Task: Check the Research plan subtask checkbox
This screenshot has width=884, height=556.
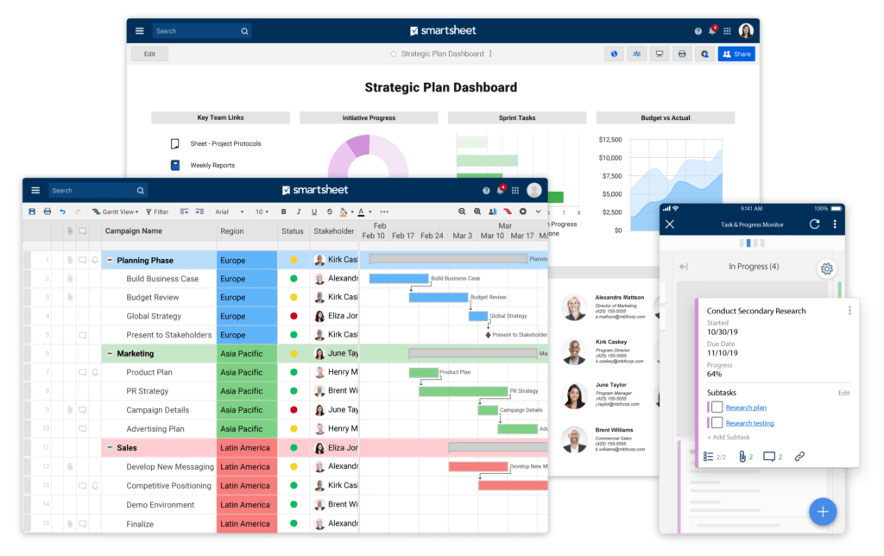Action: (x=716, y=408)
